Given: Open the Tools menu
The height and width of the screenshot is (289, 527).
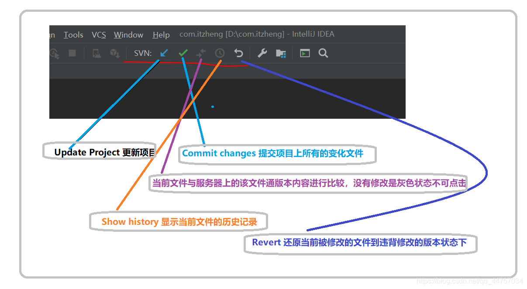Looking at the screenshot, I should (73, 34).
